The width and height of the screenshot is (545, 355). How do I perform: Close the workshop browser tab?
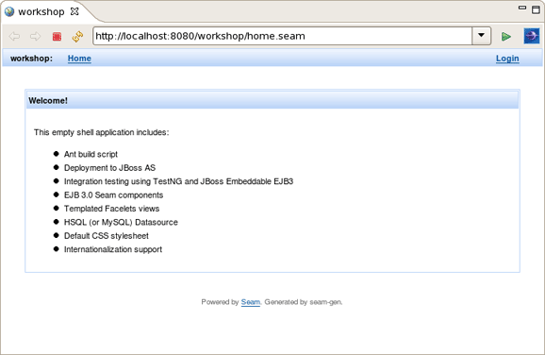click(74, 11)
